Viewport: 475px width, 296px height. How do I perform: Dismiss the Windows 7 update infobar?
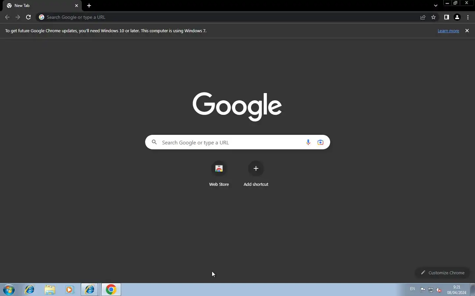(467, 31)
